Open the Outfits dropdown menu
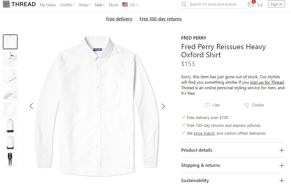Screen dimensions: 291x187 coord(67,5)
